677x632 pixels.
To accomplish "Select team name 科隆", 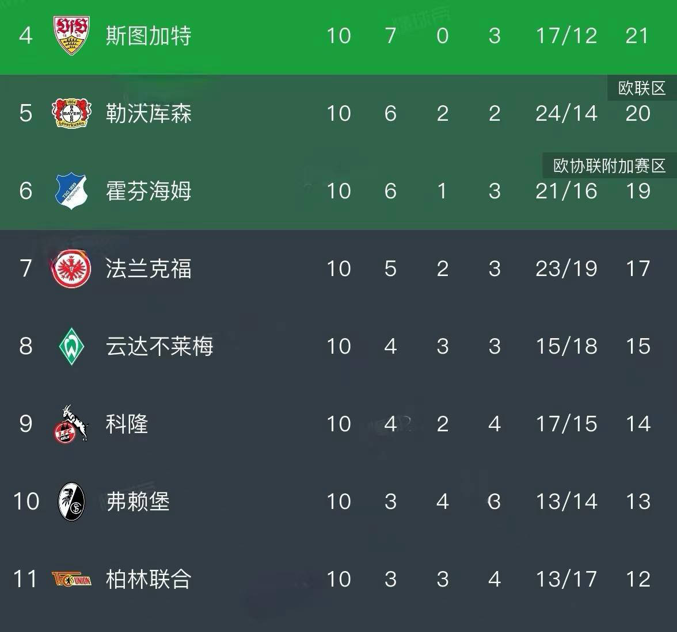I will (127, 424).
